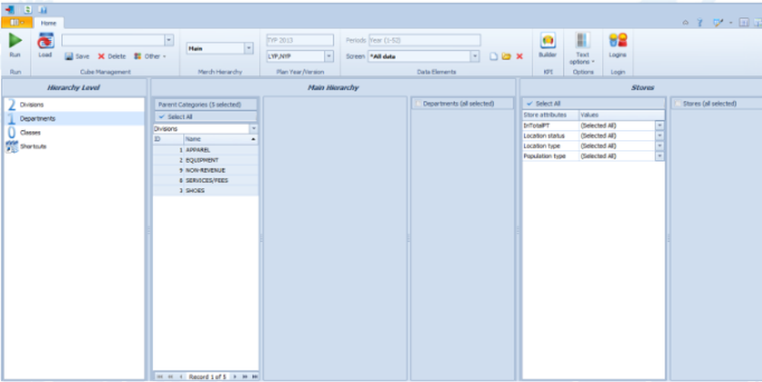The height and width of the screenshot is (382, 762).
Task: Click the blue info icon in quick access bar
Action: click(x=43, y=9)
